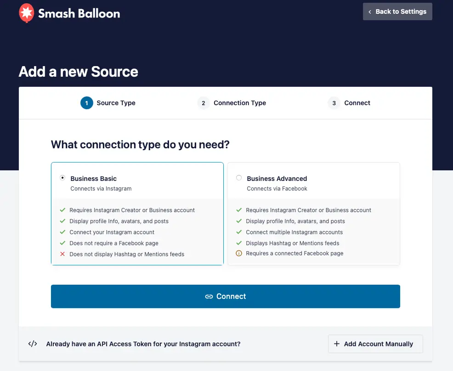Click the link icon on Connect button
The width and height of the screenshot is (453, 371).
[209, 297]
